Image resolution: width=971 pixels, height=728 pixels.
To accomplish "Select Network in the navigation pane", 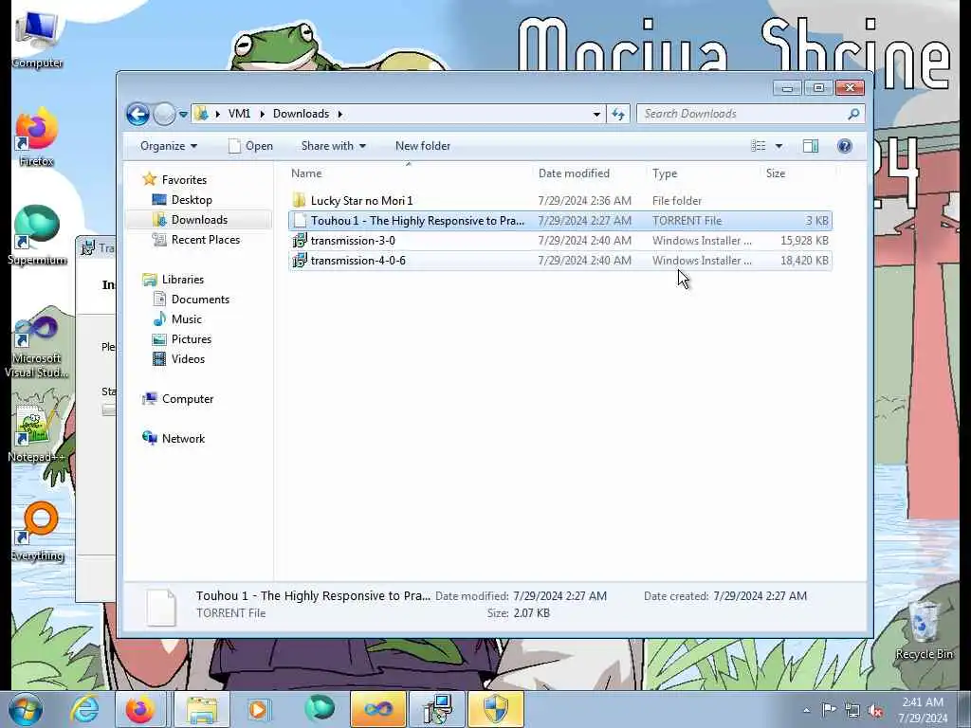I will [x=183, y=438].
